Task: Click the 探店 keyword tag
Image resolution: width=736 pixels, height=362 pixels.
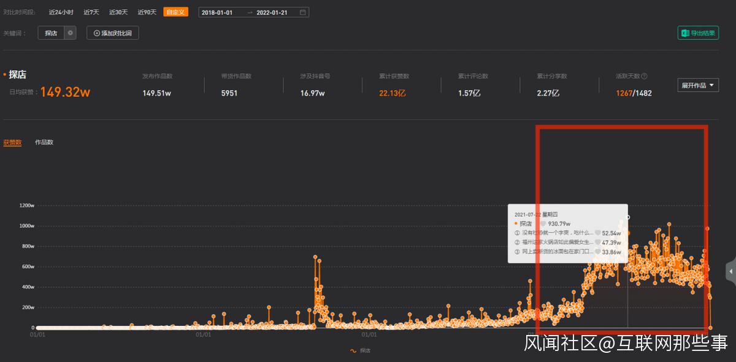Action: click(51, 33)
